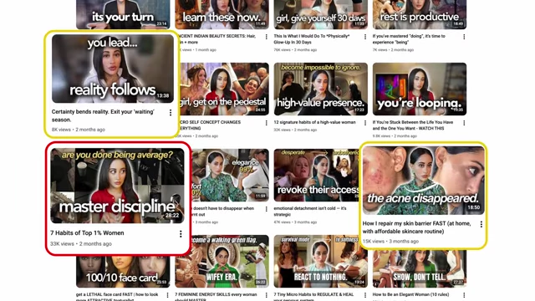535x301 pixels.
Task: Click title 'If You're Stuck Between the Life You Have'
Action: [x=413, y=125]
